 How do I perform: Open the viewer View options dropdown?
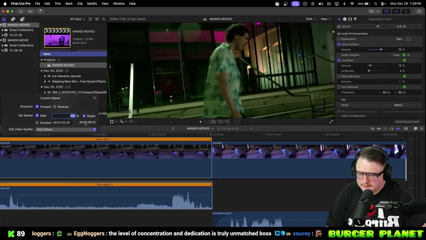(325, 19)
